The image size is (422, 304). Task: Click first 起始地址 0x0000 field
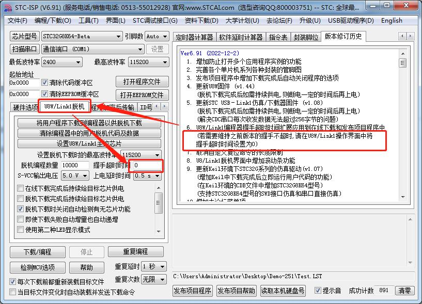tap(24, 83)
